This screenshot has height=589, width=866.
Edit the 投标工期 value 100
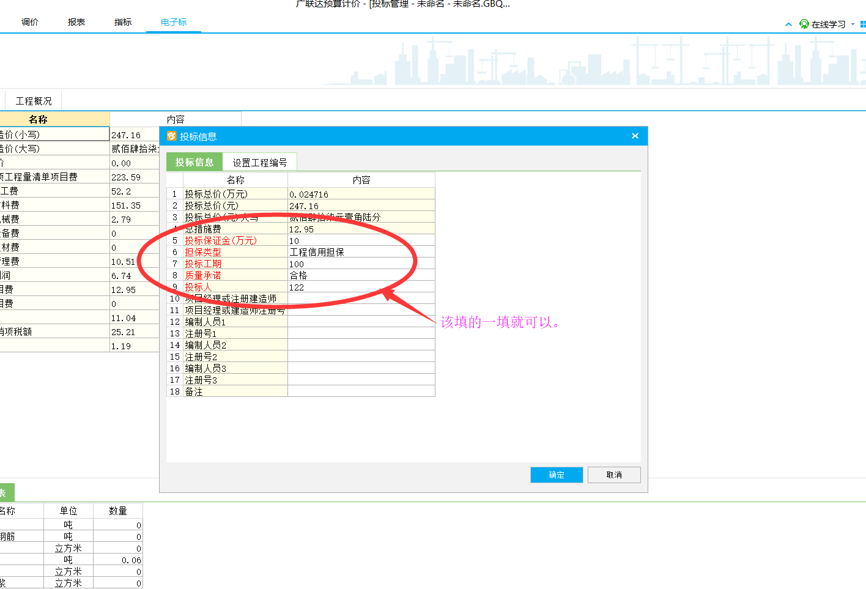click(361, 264)
